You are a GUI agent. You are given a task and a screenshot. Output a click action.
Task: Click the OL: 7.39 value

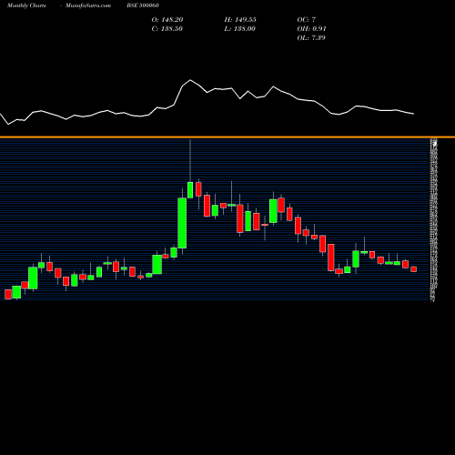coord(311,38)
